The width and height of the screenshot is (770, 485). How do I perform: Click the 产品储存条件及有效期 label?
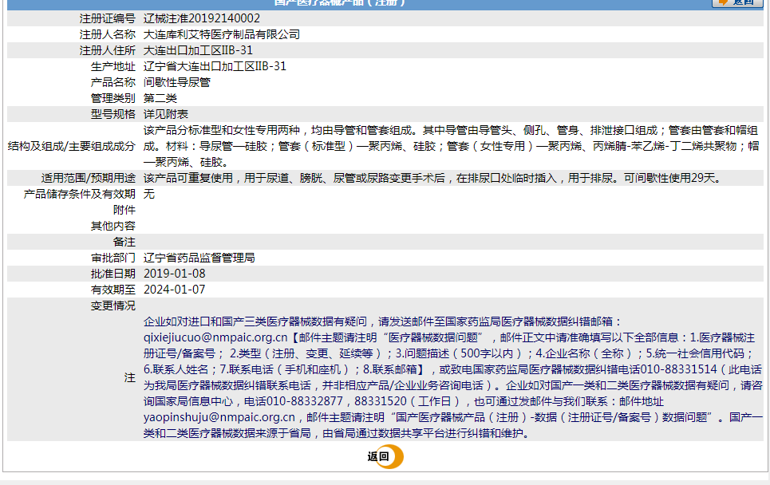[79, 194]
